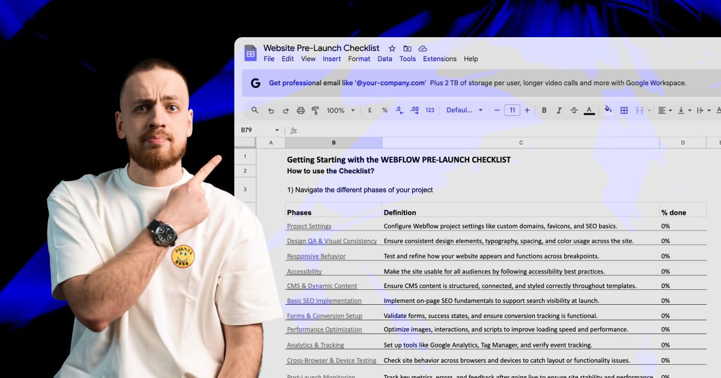Open the text color picker
Image resolution: width=721 pixels, height=378 pixels.
pos(589,110)
